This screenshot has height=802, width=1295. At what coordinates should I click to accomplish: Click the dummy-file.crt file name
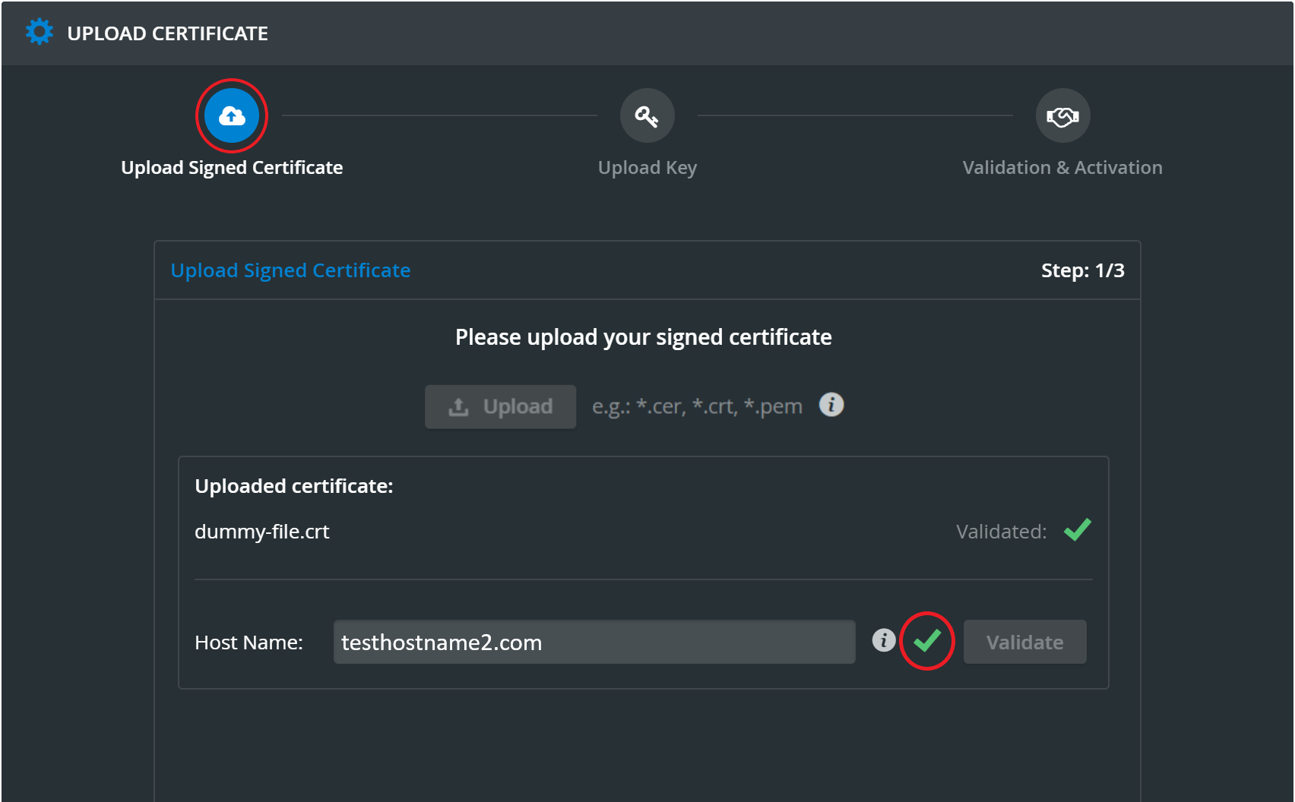[x=262, y=532]
